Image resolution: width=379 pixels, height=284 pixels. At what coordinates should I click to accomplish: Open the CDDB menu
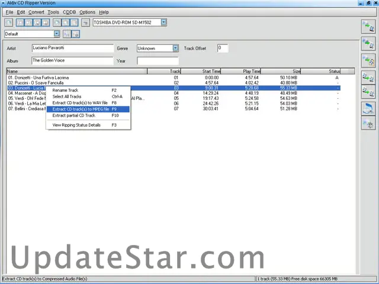pos(69,12)
